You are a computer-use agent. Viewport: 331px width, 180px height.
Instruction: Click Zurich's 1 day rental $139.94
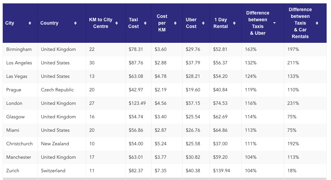tap(221, 171)
